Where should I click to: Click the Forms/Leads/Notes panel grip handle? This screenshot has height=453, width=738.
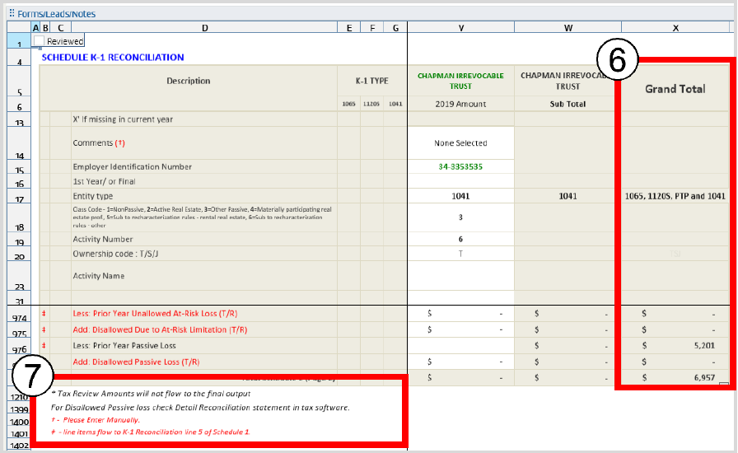click(x=12, y=13)
